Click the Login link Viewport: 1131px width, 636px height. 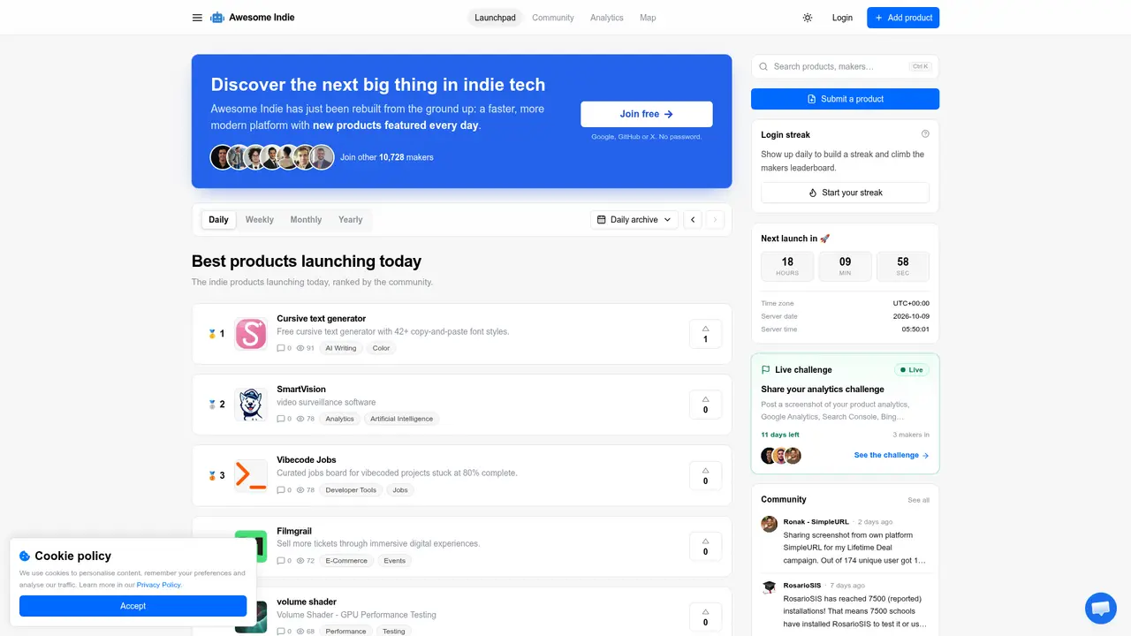pyautogui.click(x=842, y=18)
